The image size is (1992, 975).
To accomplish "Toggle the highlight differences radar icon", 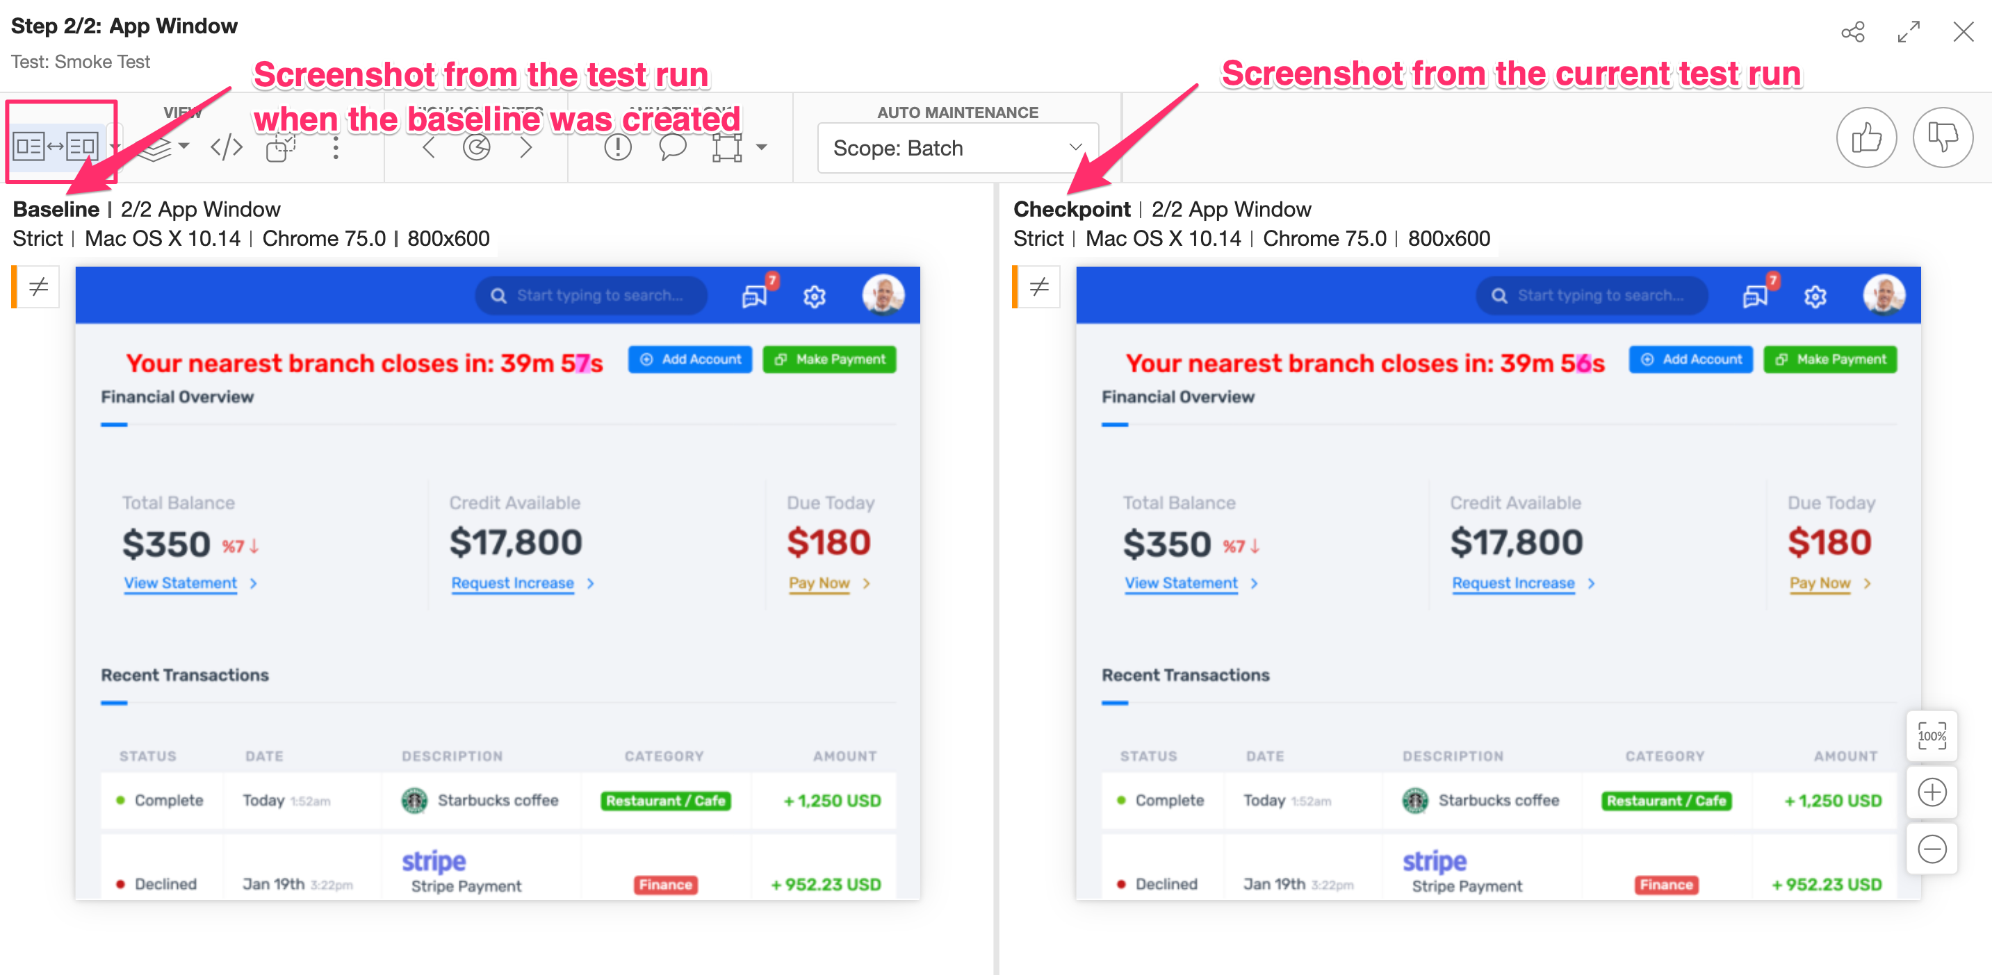I will (x=476, y=147).
